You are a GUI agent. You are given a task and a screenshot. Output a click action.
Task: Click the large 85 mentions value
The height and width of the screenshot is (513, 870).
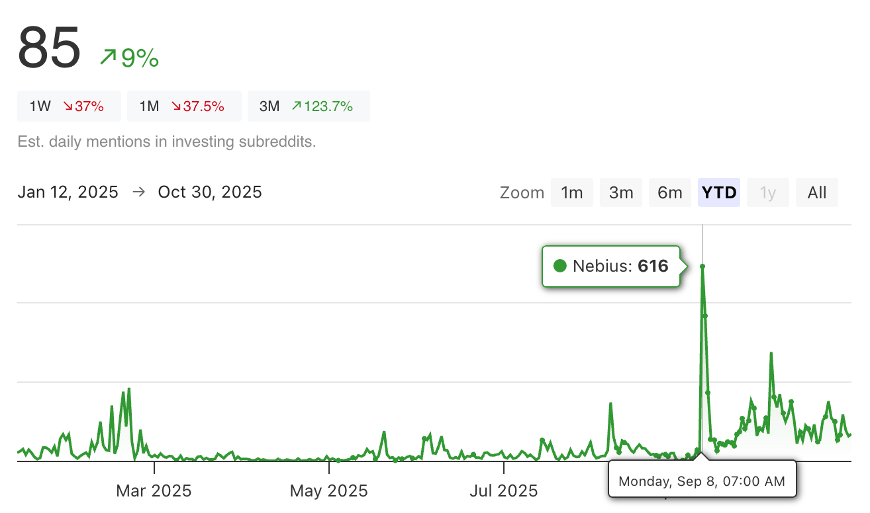coord(50,48)
